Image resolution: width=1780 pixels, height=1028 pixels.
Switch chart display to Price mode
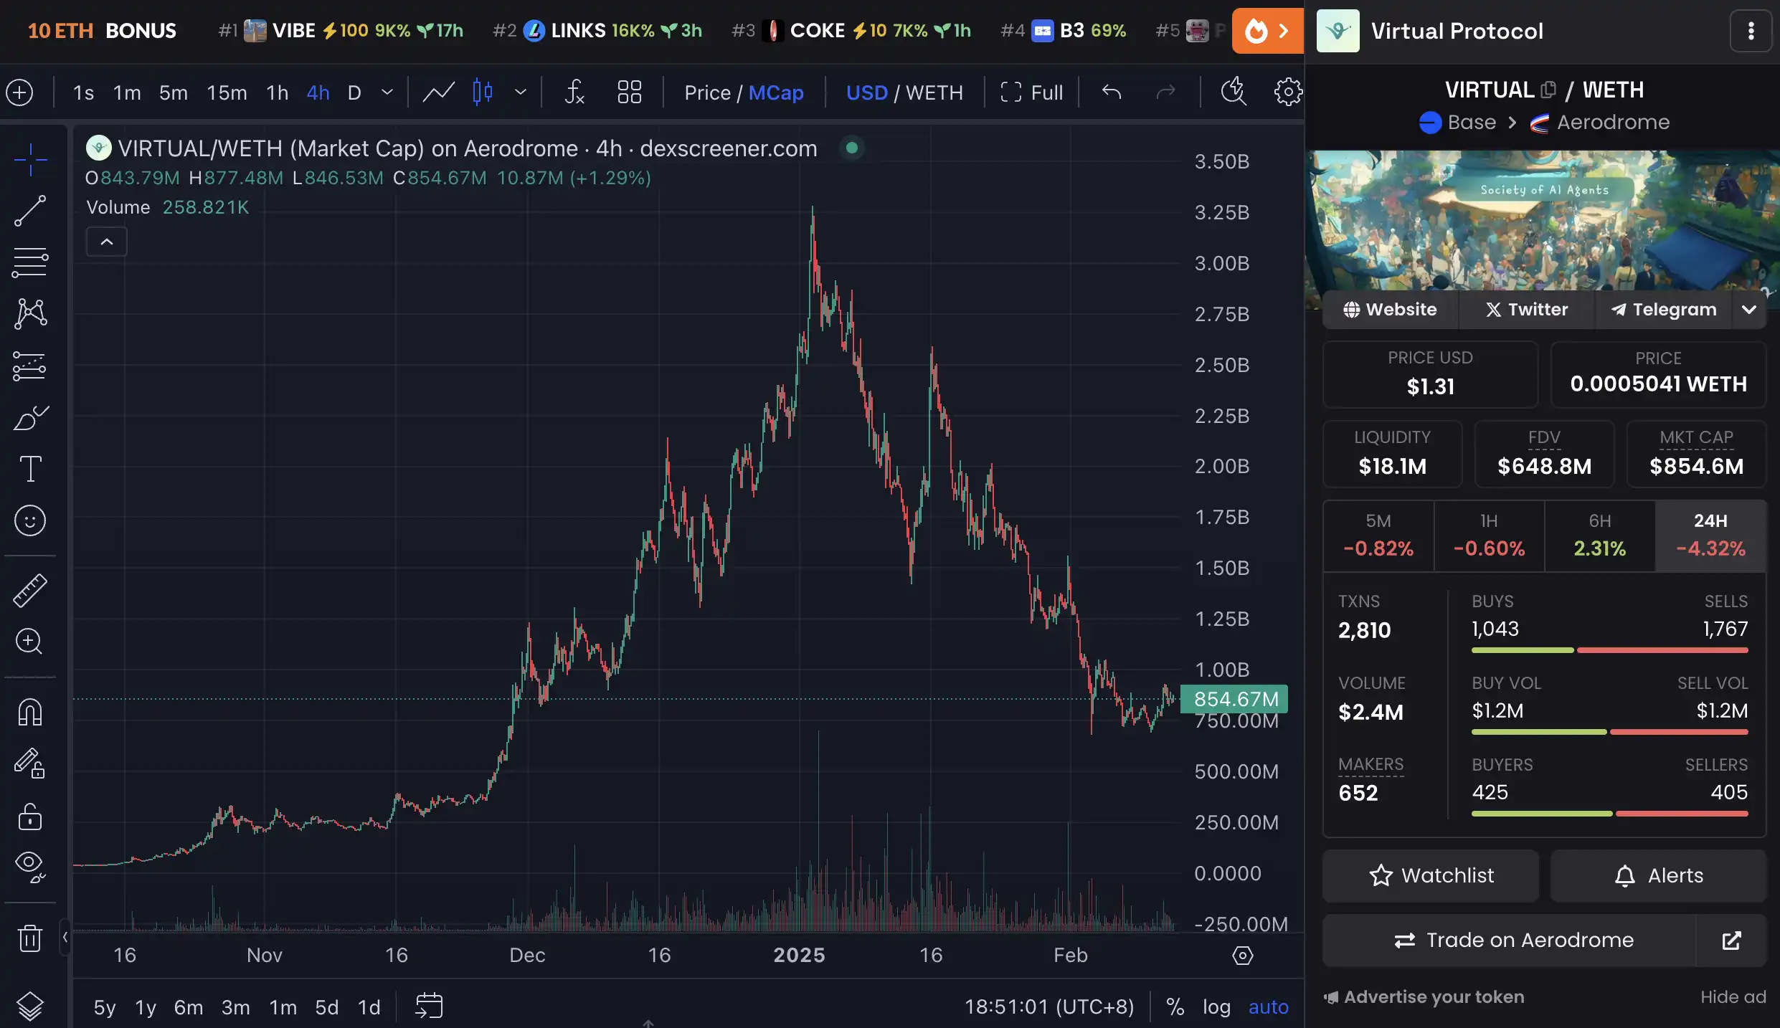(x=709, y=92)
